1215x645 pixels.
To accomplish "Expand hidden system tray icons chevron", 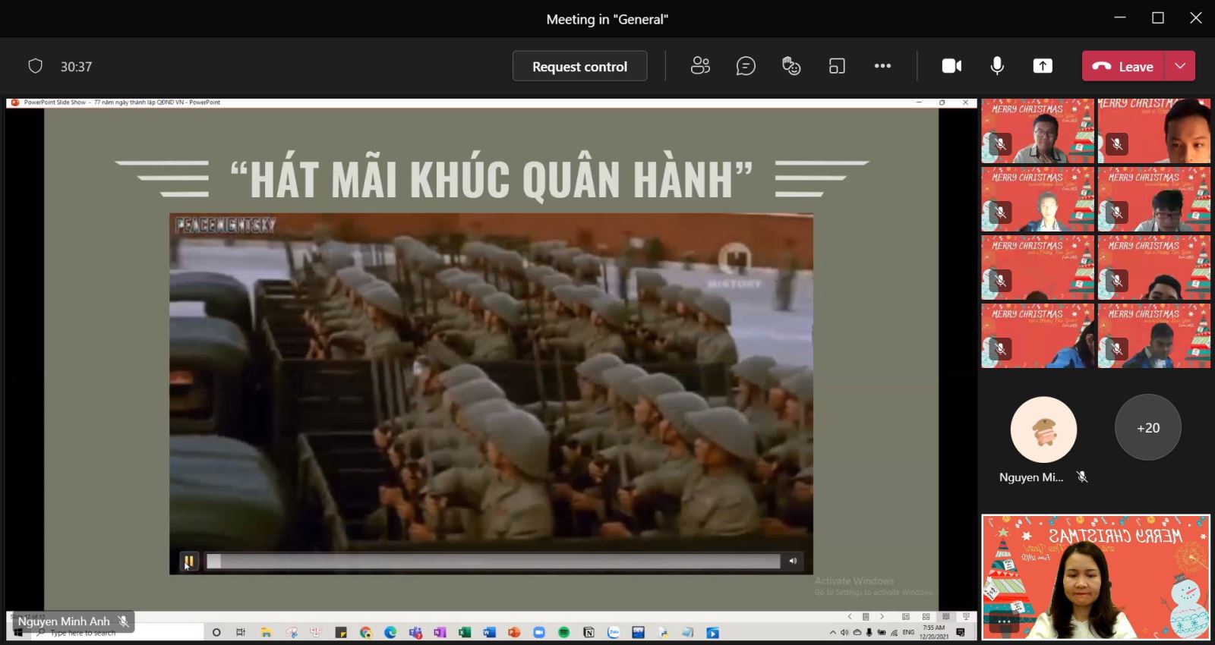I will point(833,633).
